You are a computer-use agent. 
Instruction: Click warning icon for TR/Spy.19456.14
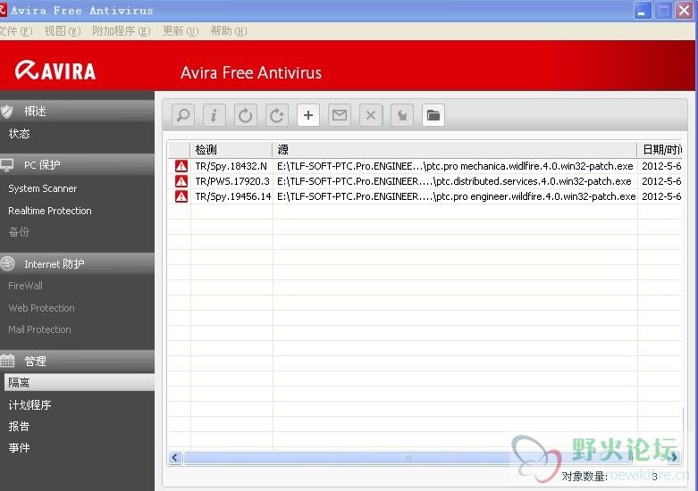(181, 196)
